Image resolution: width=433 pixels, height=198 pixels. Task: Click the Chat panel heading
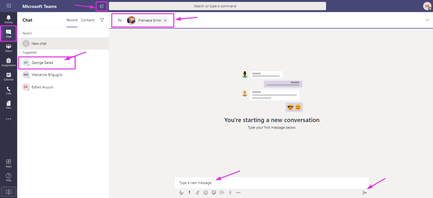coord(27,20)
